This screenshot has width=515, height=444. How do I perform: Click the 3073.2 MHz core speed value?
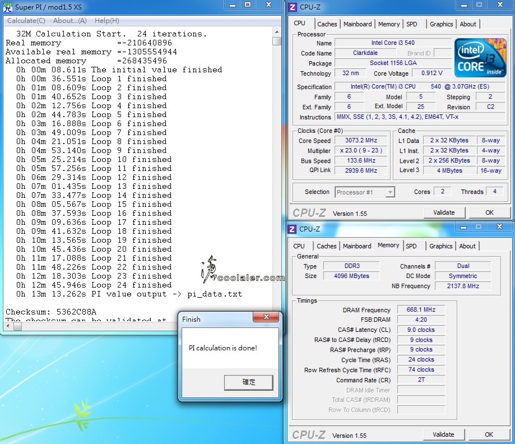coord(361,140)
